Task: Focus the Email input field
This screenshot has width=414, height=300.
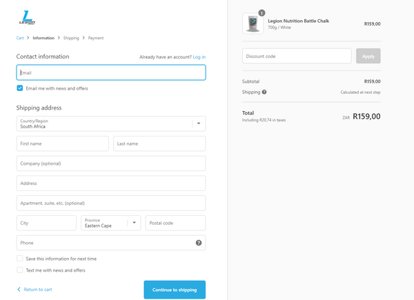Action: (x=110, y=72)
